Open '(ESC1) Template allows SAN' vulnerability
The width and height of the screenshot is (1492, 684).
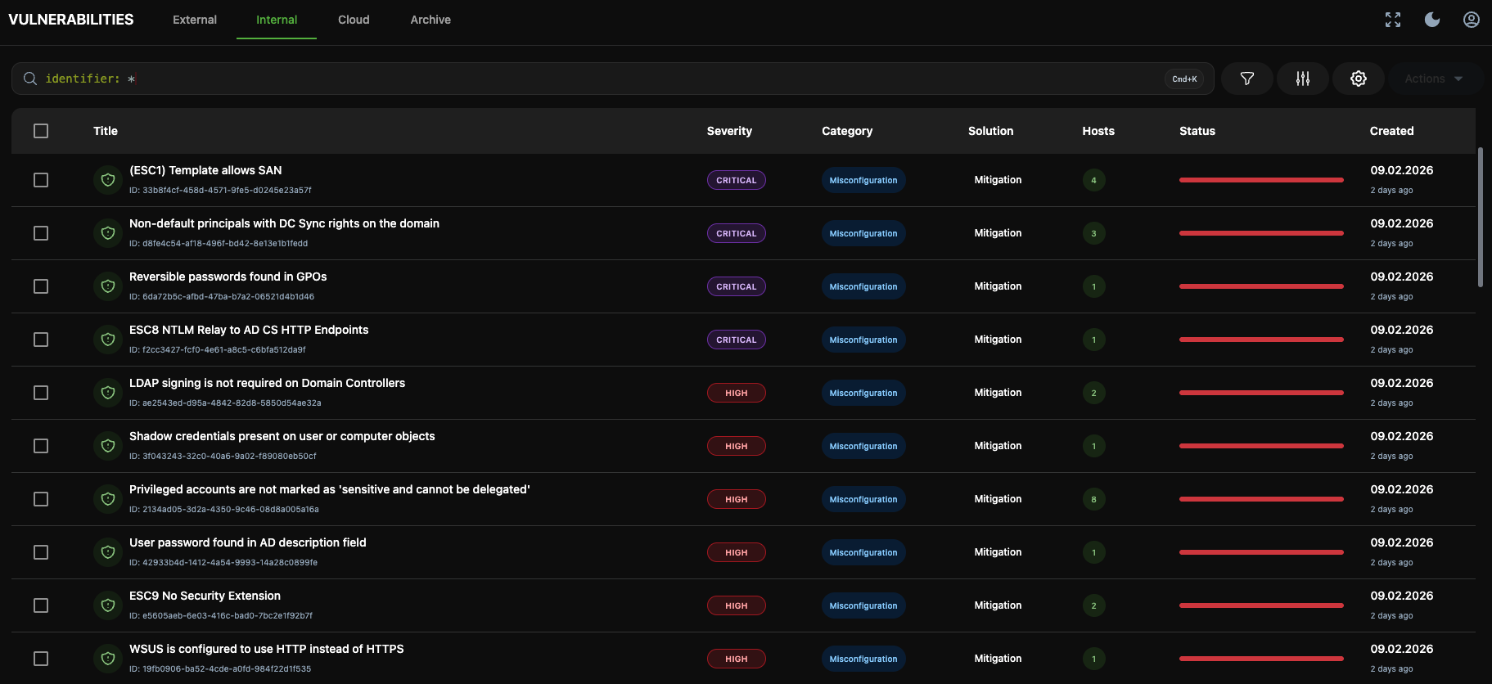(205, 170)
